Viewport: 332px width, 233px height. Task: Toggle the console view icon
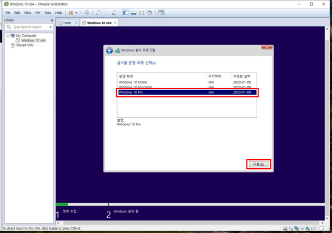(x=161, y=13)
